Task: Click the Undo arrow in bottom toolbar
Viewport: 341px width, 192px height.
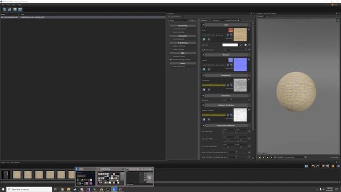Action: coord(313,166)
